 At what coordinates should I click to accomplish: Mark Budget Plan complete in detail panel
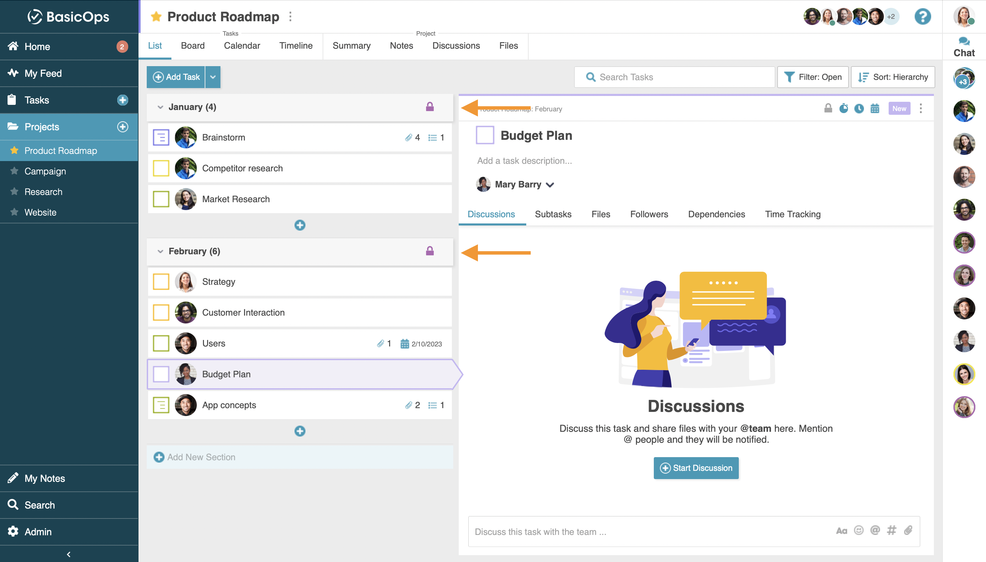point(485,135)
